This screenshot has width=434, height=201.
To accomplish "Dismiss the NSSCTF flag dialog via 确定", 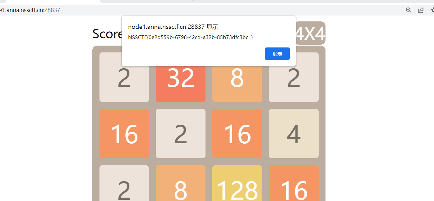I will coord(277,53).
